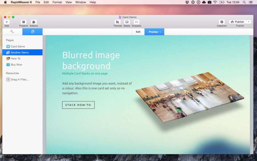Open the Apple menu
The width and height of the screenshot is (257, 161).
(6, 2)
